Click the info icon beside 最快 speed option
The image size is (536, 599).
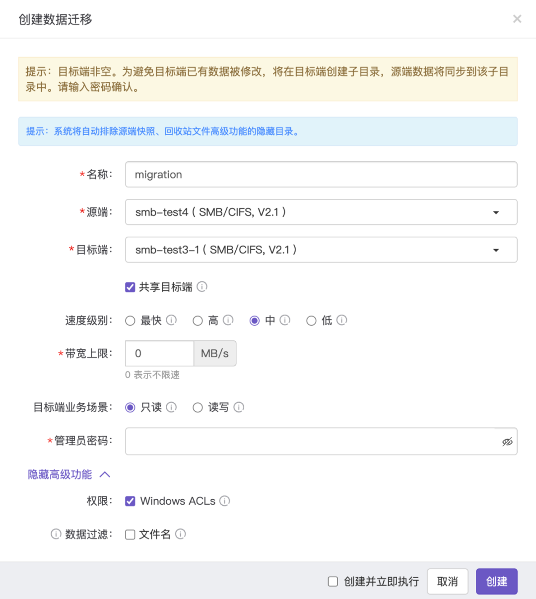(171, 320)
